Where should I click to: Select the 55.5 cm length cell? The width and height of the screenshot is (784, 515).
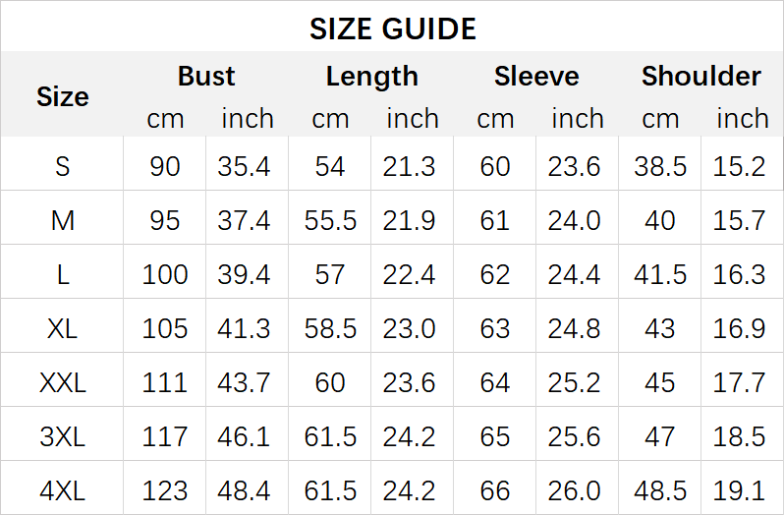pos(330,220)
